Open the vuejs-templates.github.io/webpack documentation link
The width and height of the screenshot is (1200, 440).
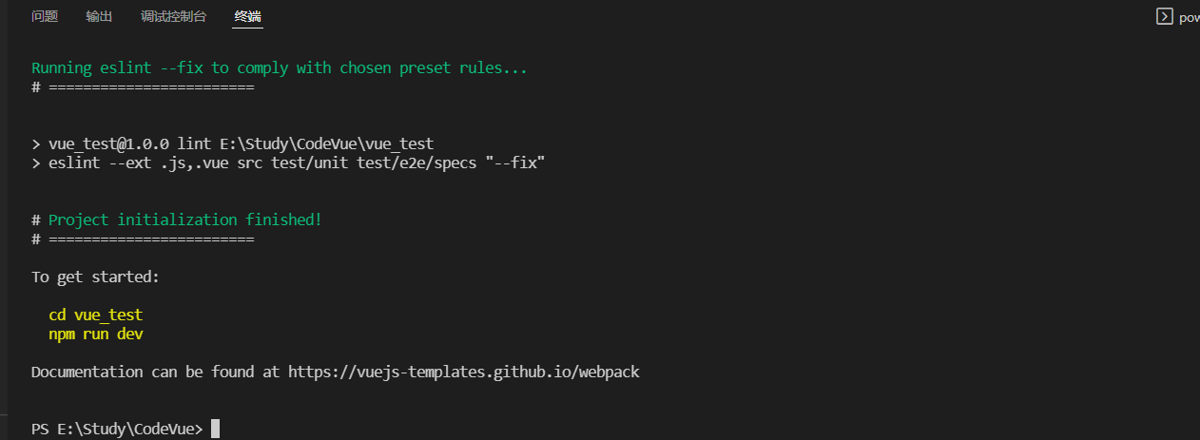(464, 372)
